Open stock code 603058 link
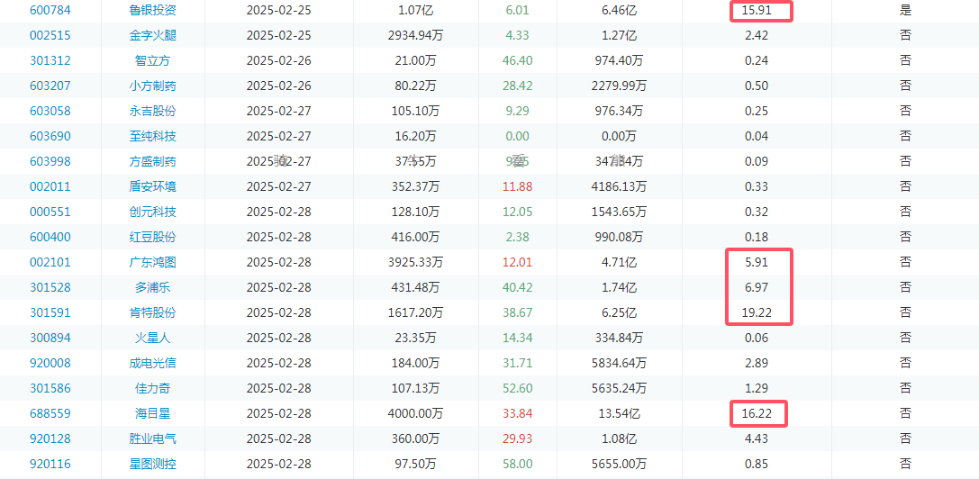979x479 pixels. 50,111
